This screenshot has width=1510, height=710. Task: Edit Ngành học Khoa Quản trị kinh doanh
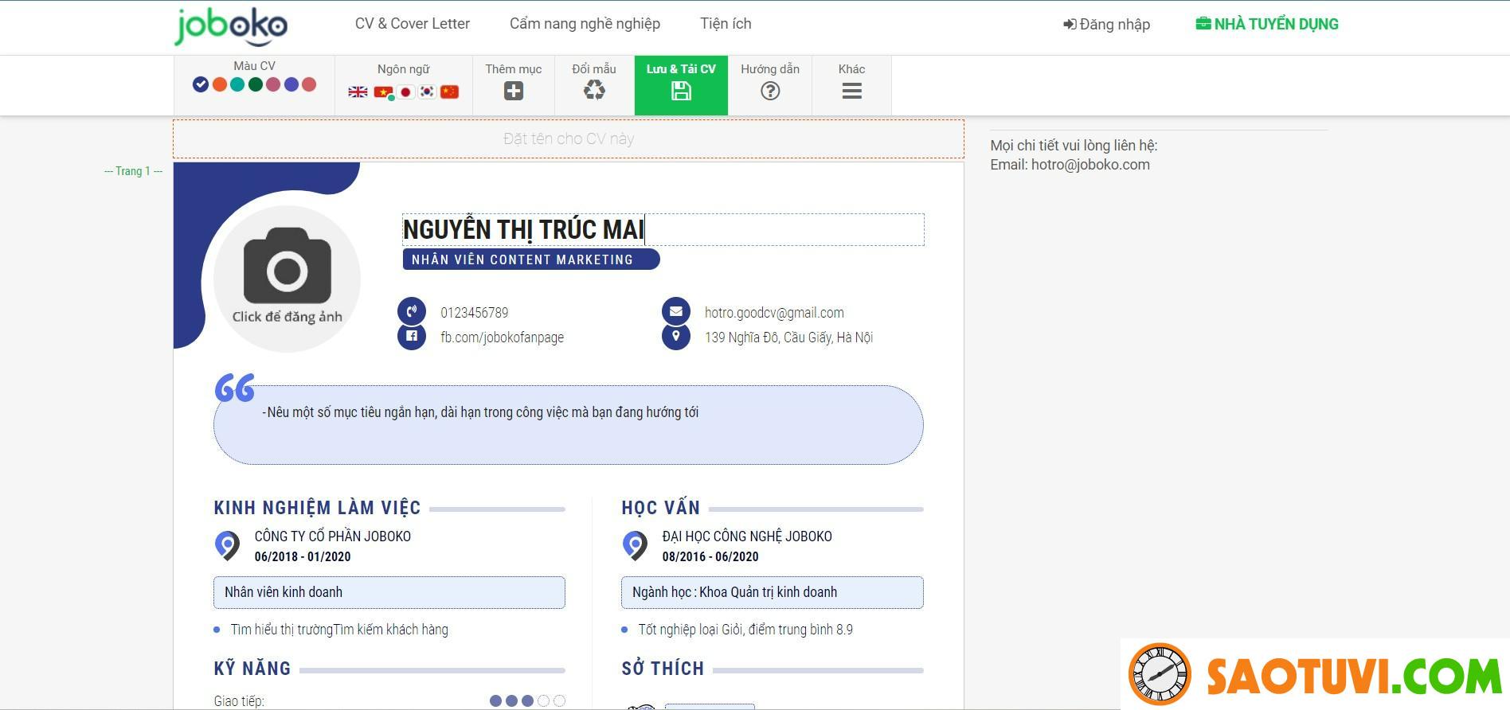pyautogui.click(x=773, y=592)
